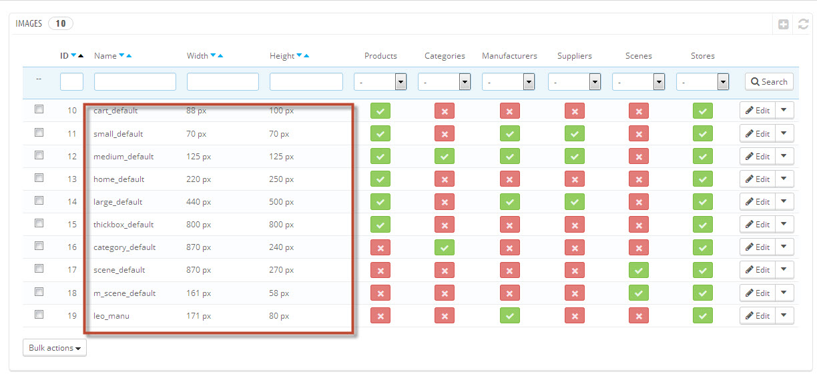Toggle Suppliers status for large_default
Viewport: 817px width, 378px height.
pyautogui.click(x=575, y=202)
